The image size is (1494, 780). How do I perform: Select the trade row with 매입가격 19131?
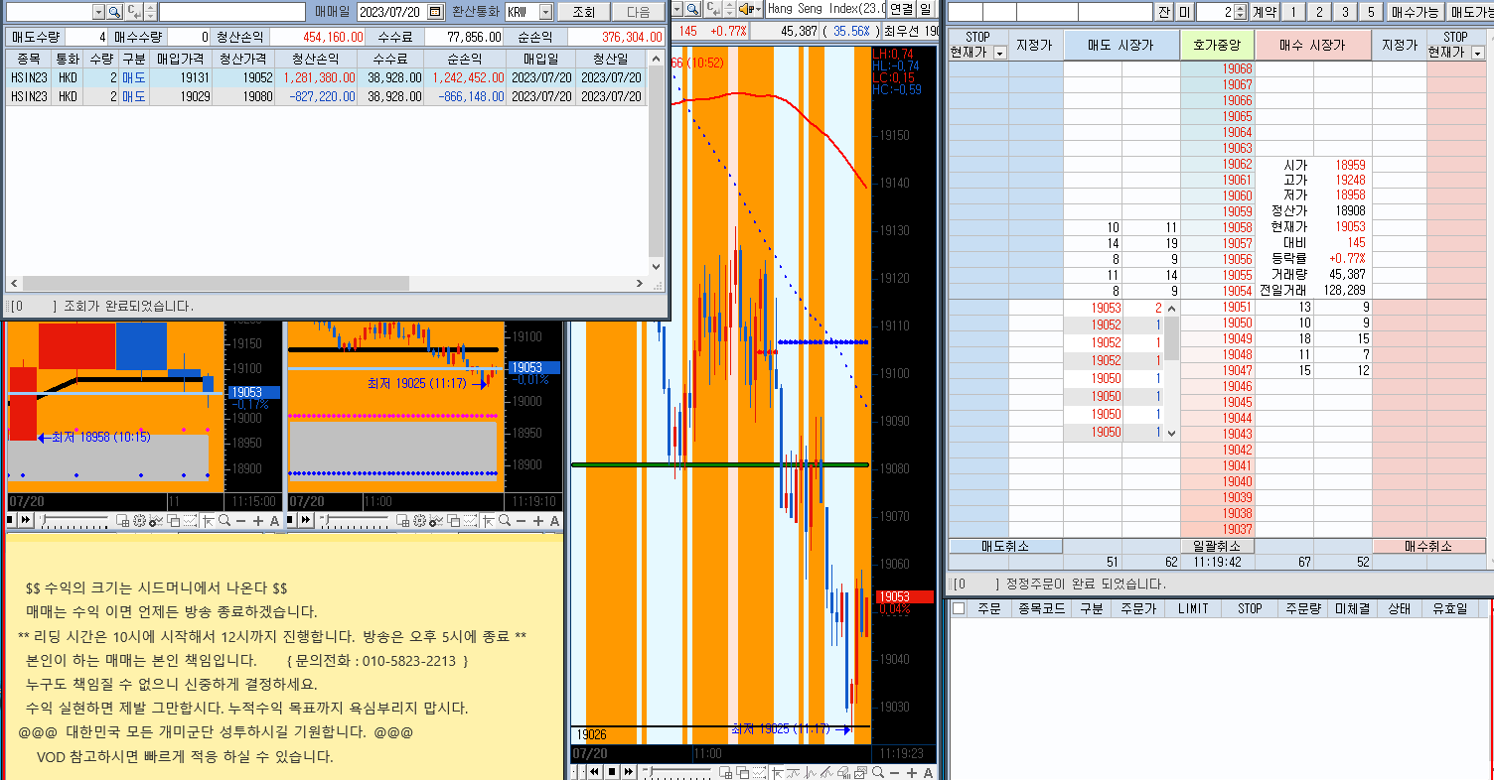[326, 77]
